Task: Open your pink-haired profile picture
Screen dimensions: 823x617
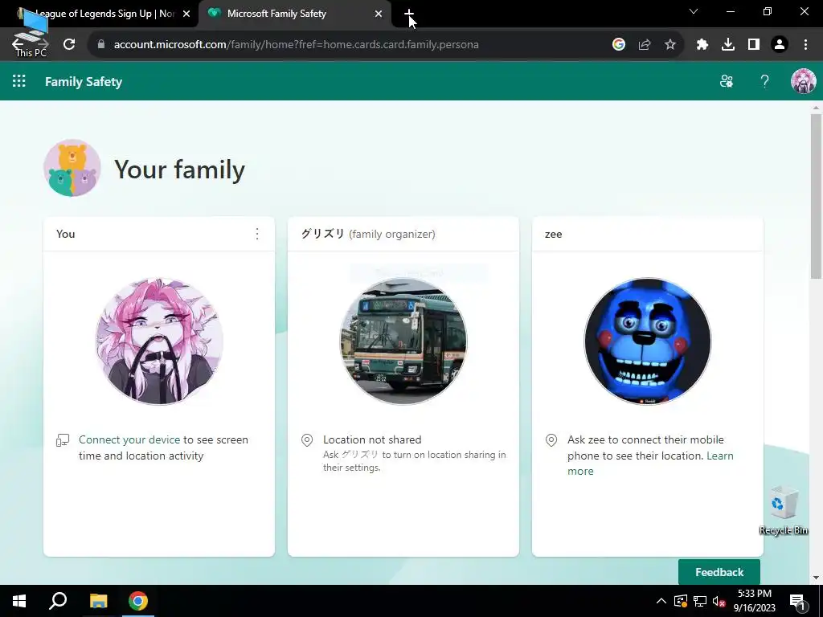Action: (159, 341)
